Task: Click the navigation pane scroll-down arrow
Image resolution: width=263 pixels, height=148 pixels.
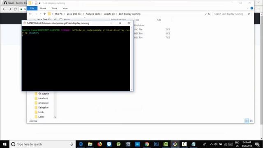Action: (55, 117)
